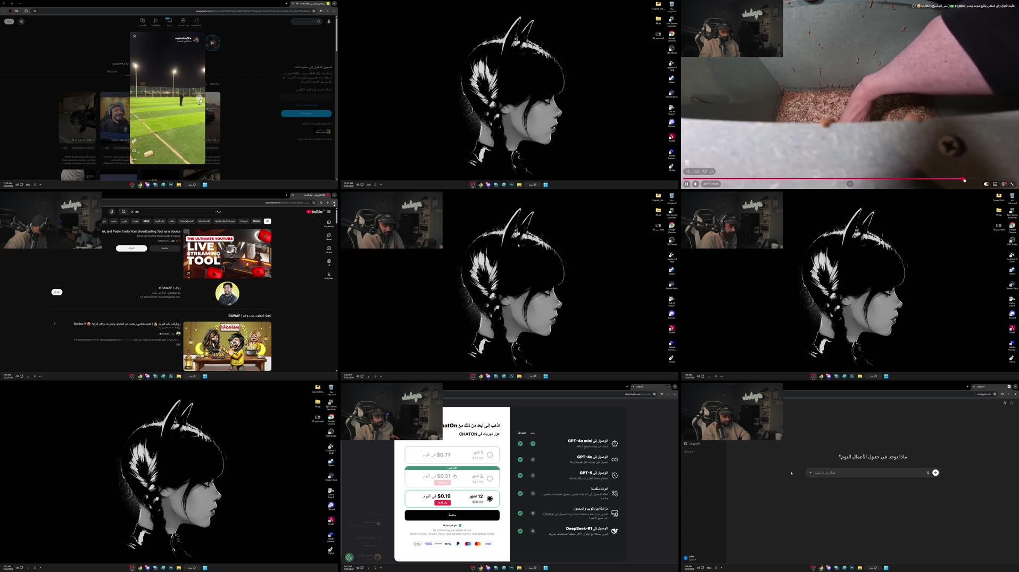The height and width of the screenshot is (572, 1019).
Task: Expand the chevron above the playback controls
Action: click(x=850, y=184)
